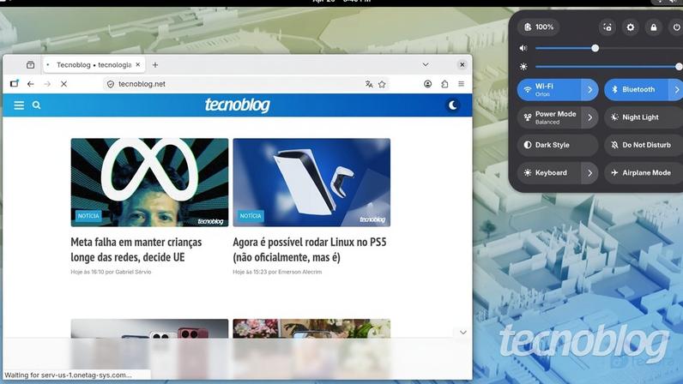Lock the screen with padlock icon
The width and height of the screenshot is (683, 384).
pyautogui.click(x=653, y=27)
